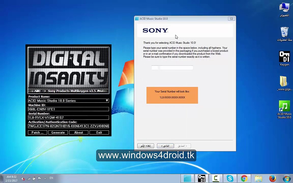Click the Windows Start orb

click(286, 178)
